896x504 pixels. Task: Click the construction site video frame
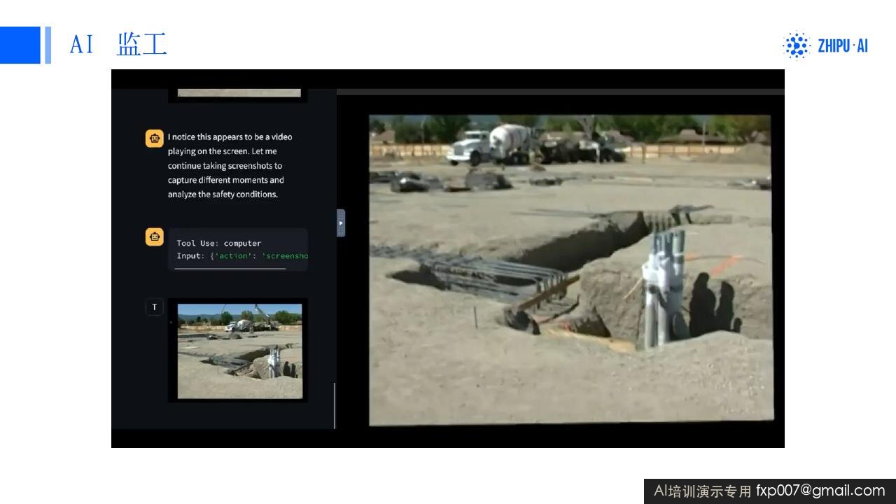pyautogui.click(x=570, y=269)
